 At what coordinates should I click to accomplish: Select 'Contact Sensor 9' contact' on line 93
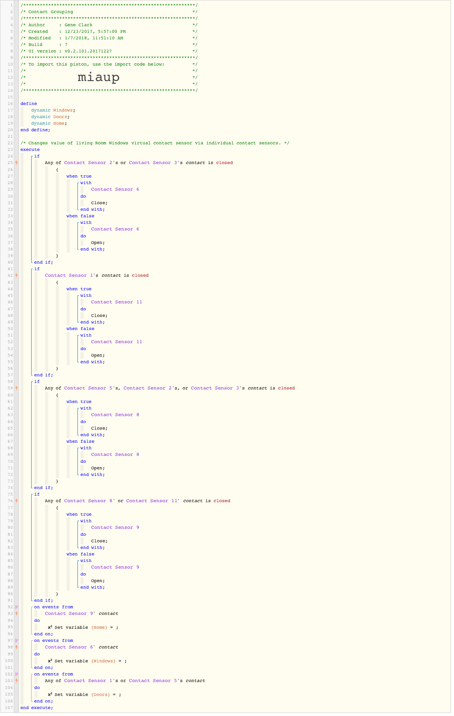[82, 614]
